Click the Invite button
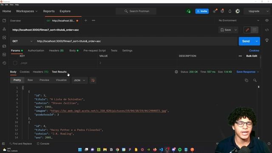 (x=202, y=11)
